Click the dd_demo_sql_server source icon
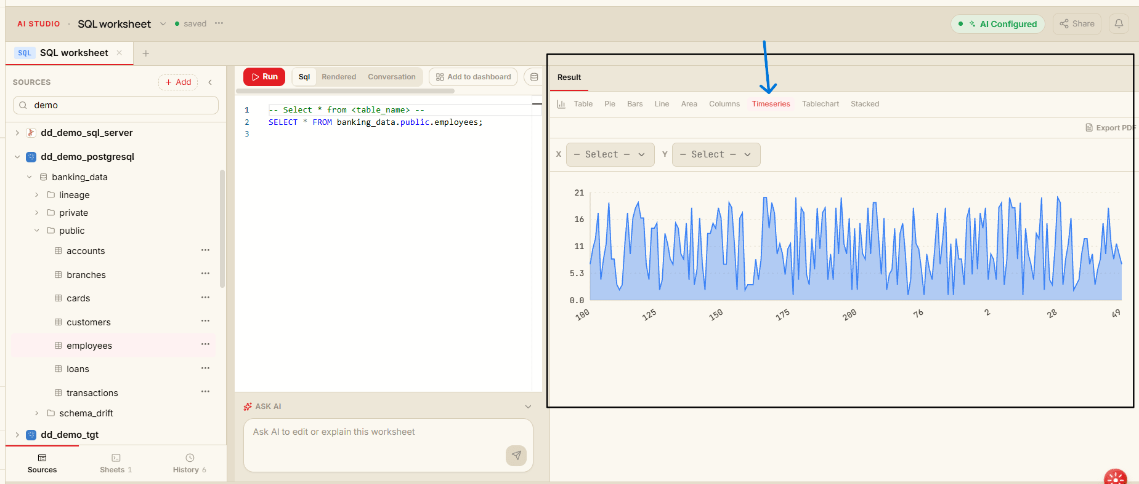Viewport: 1139px width, 484px height. click(x=31, y=133)
